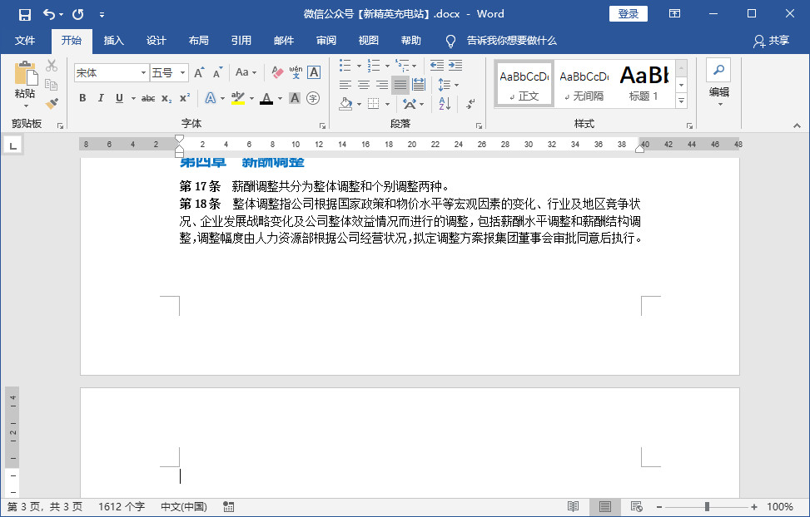Switch to the 插入 ribbon tab
The width and height of the screenshot is (810, 517).
pos(113,40)
